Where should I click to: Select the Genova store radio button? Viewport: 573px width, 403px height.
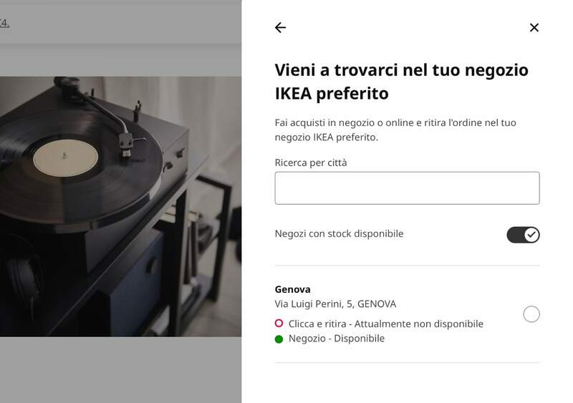(x=531, y=314)
